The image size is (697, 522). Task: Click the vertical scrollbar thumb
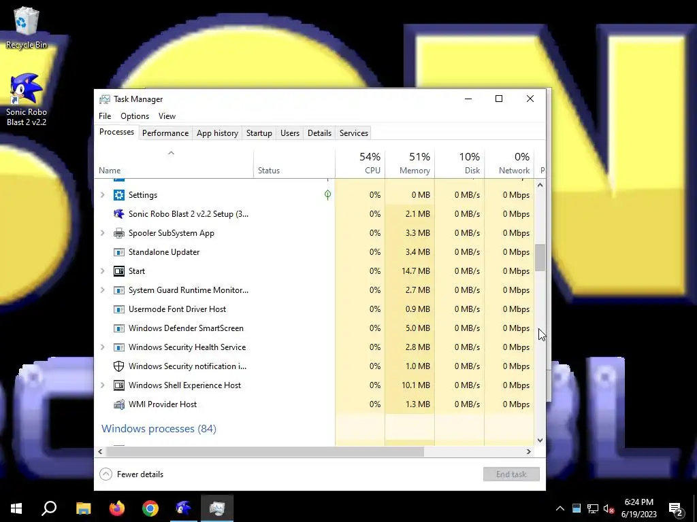(x=540, y=258)
